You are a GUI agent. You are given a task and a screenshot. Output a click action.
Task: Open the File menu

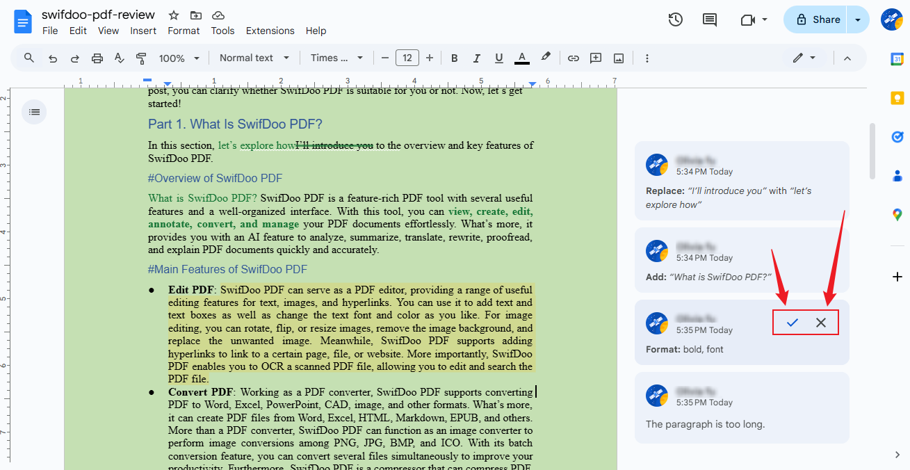(50, 31)
